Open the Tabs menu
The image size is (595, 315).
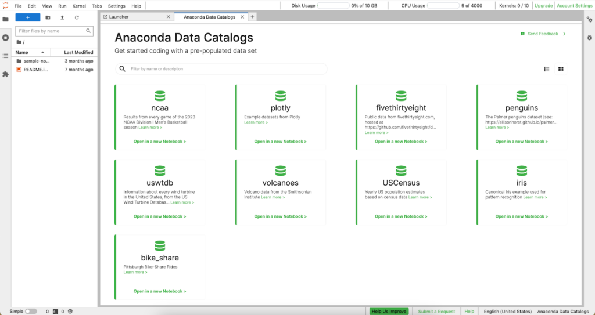tap(97, 6)
